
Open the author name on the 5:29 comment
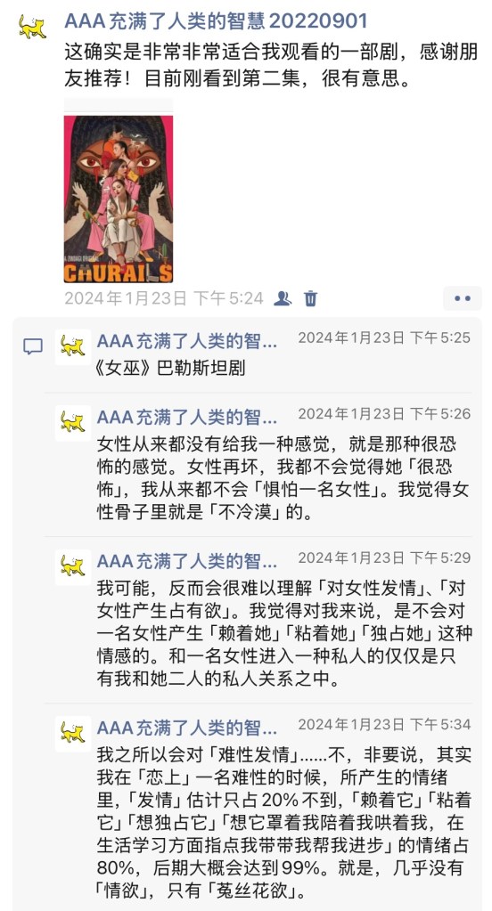[186, 562]
